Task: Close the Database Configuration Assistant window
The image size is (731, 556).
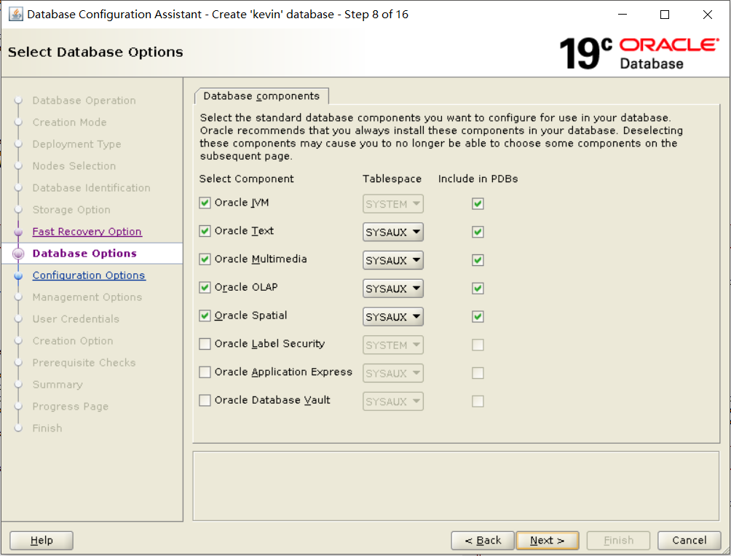Action: (707, 15)
